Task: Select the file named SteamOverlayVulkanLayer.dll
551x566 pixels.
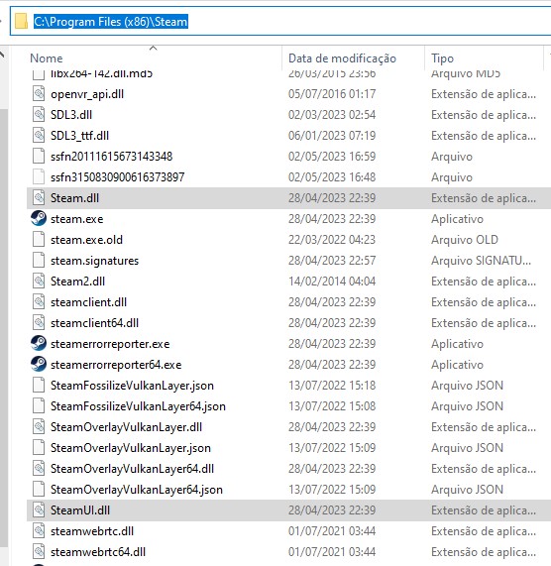Action: click(x=126, y=427)
